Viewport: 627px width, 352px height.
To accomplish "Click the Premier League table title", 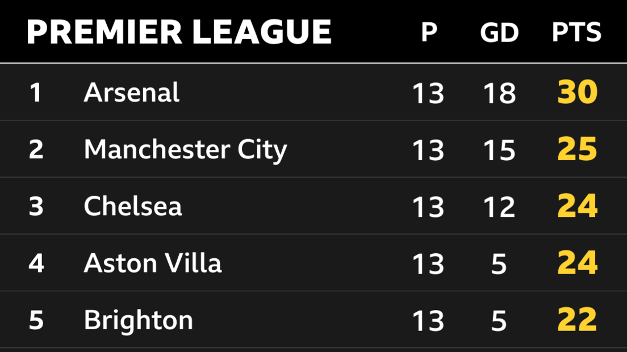I will point(179,32).
